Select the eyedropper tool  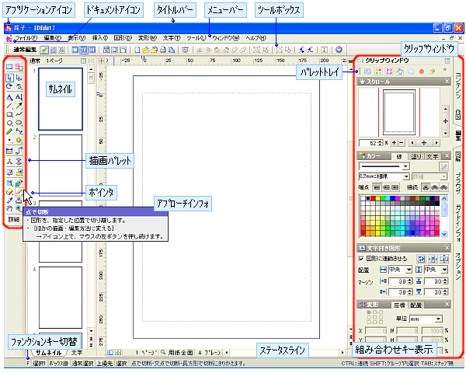[9, 200]
